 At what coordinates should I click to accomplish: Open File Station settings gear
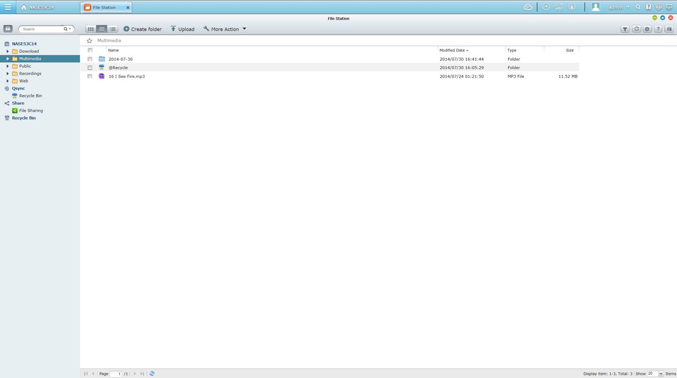(x=647, y=29)
